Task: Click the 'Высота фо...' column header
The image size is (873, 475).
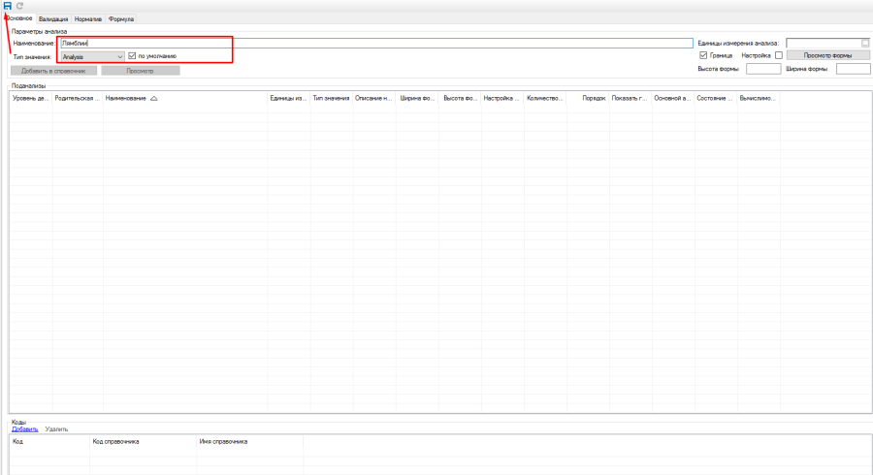Action: 460,99
